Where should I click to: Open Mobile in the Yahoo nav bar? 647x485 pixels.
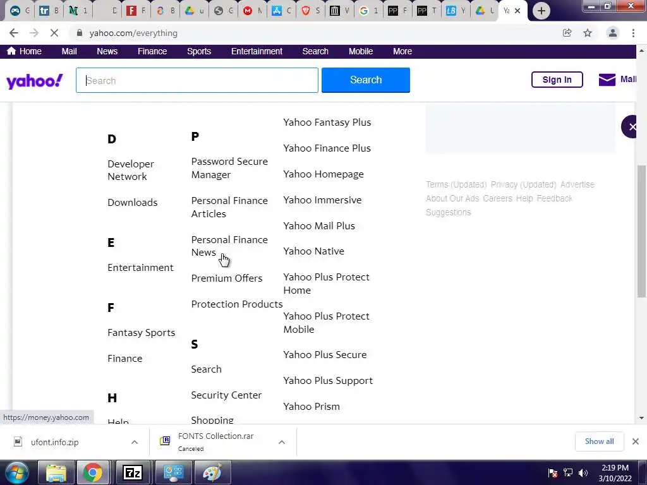click(361, 51)
